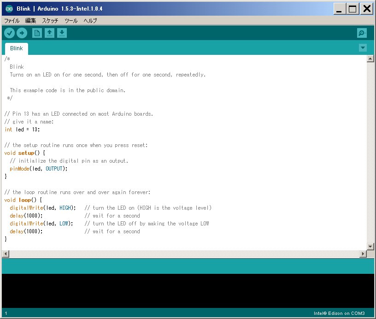The width and height of the screenshot is (376, 319).
Task: Click 'digitalWrite(led, LOW);' statement
Action: [41, 224]
